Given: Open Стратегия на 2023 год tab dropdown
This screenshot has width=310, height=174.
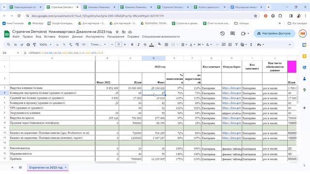Looking at the screenshot, I should [66, 168].
